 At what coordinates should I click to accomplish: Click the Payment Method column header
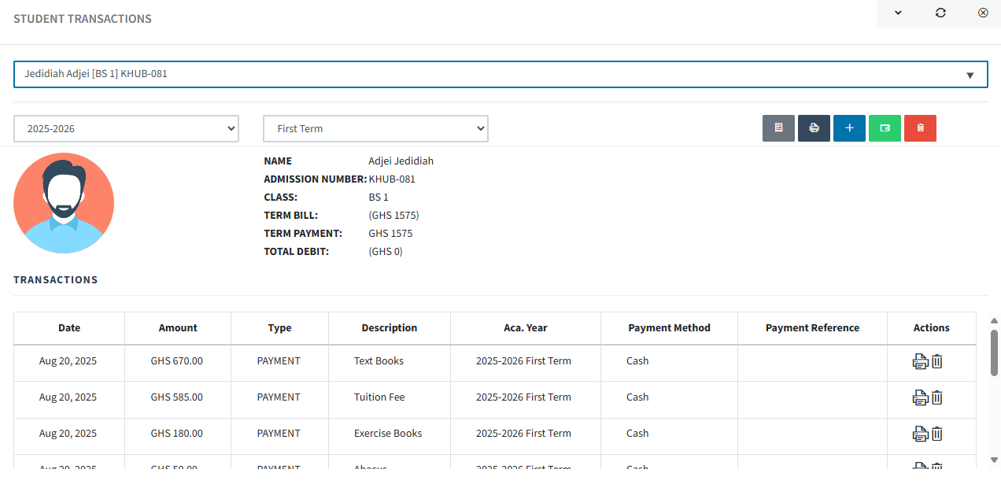pyautogui.click(x=669, y=328)
